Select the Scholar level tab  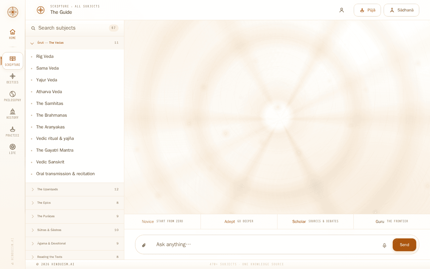315,222
